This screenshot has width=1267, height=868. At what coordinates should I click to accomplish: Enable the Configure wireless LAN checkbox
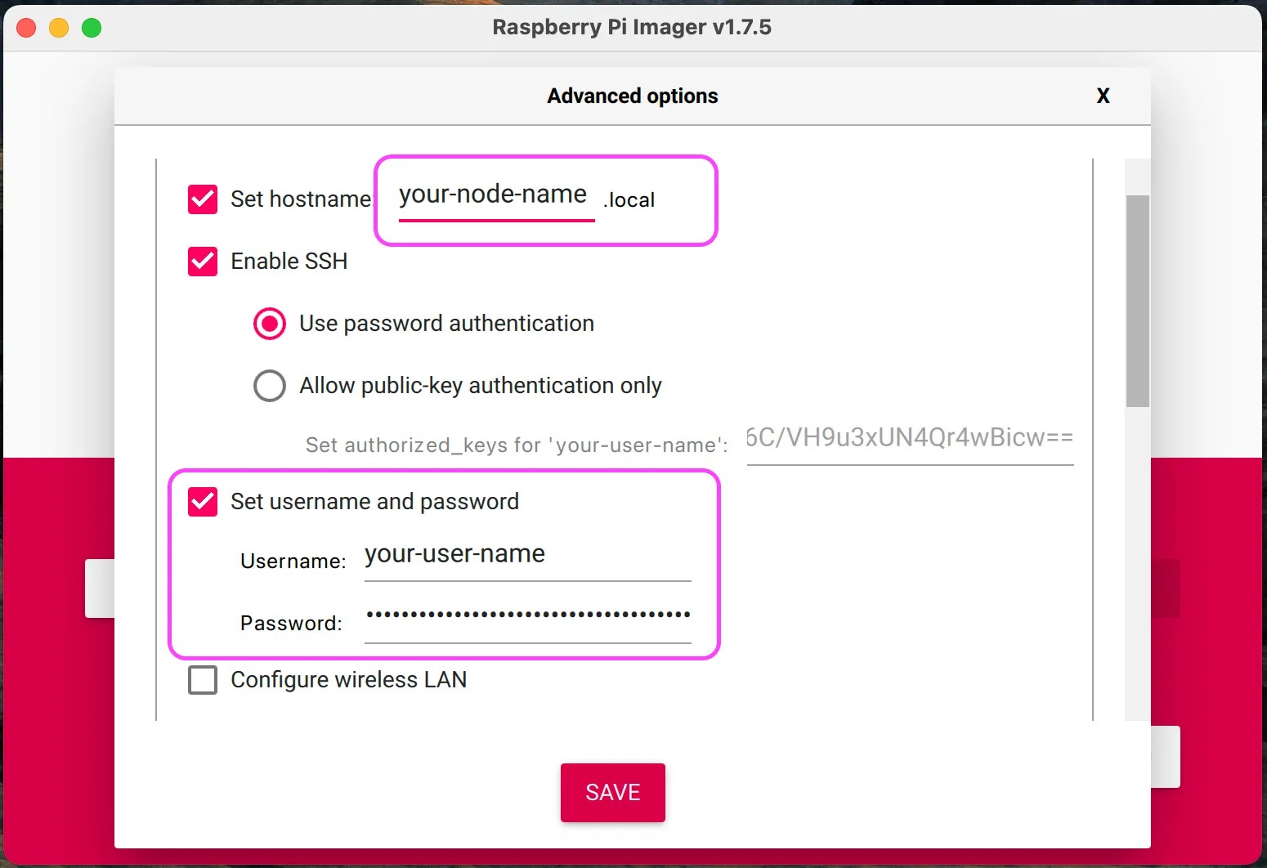[203, 680]
